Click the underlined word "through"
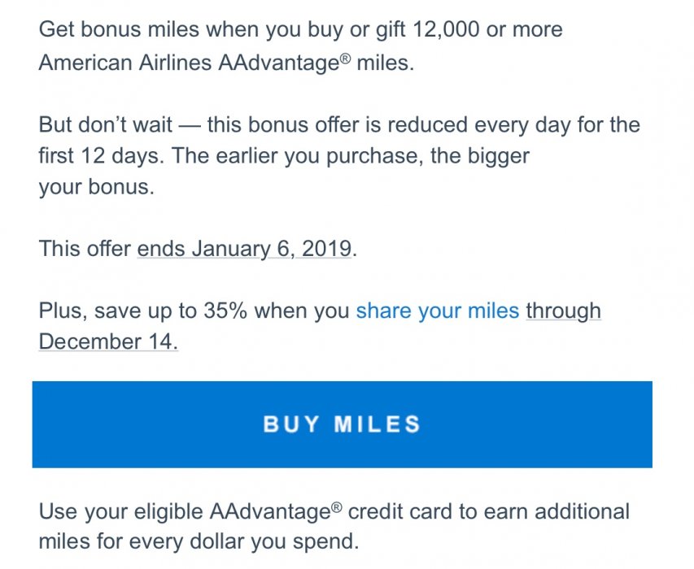 tap(563, 311)
